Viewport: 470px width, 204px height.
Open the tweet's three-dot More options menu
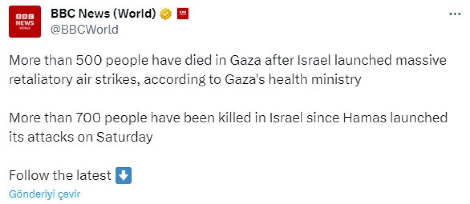coord(455,14)
